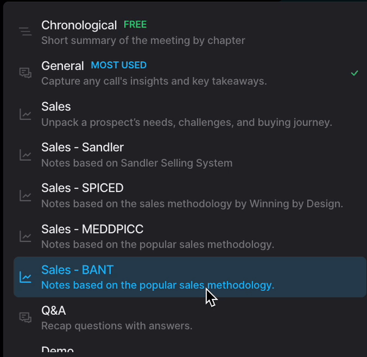Pick the Sales - Sandler template
The image size is (367, 357).
tap(83, 147)
